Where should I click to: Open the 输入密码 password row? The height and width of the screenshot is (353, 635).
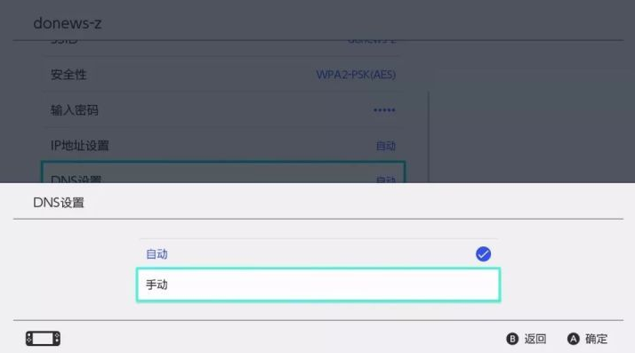click(223, 110)
